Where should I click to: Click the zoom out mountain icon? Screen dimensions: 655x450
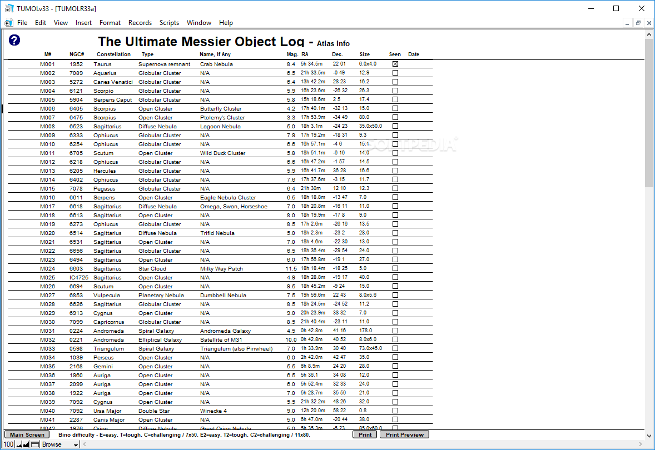(19, 444)
